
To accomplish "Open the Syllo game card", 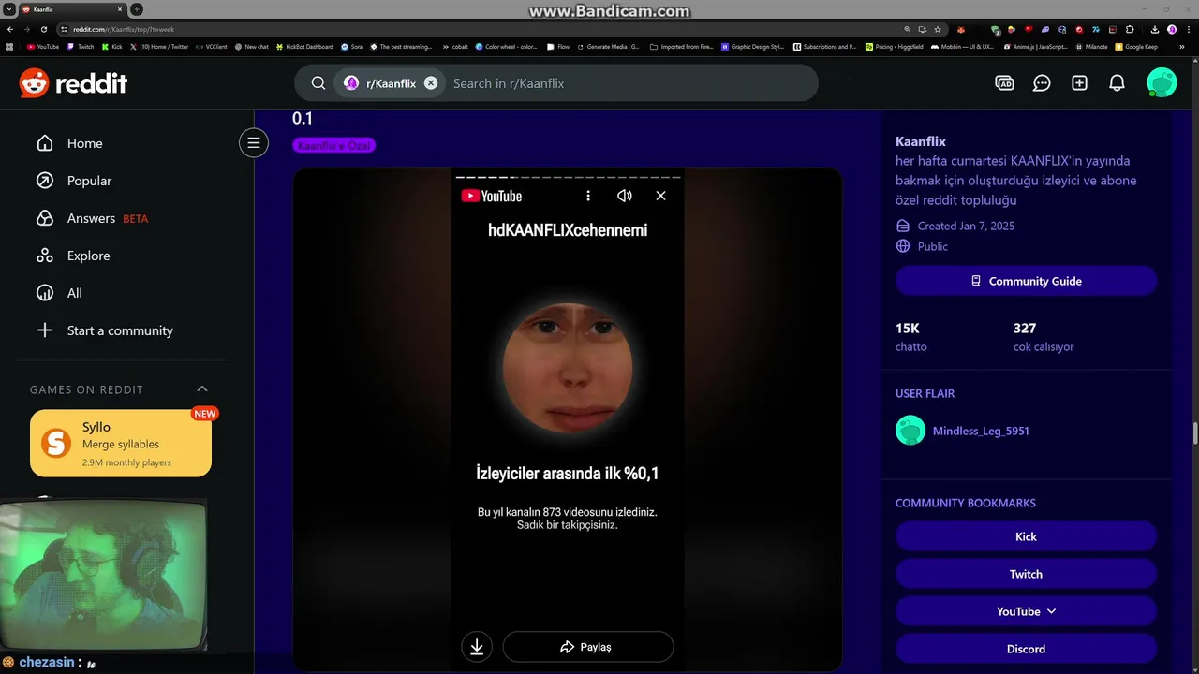I will (121, 444).
